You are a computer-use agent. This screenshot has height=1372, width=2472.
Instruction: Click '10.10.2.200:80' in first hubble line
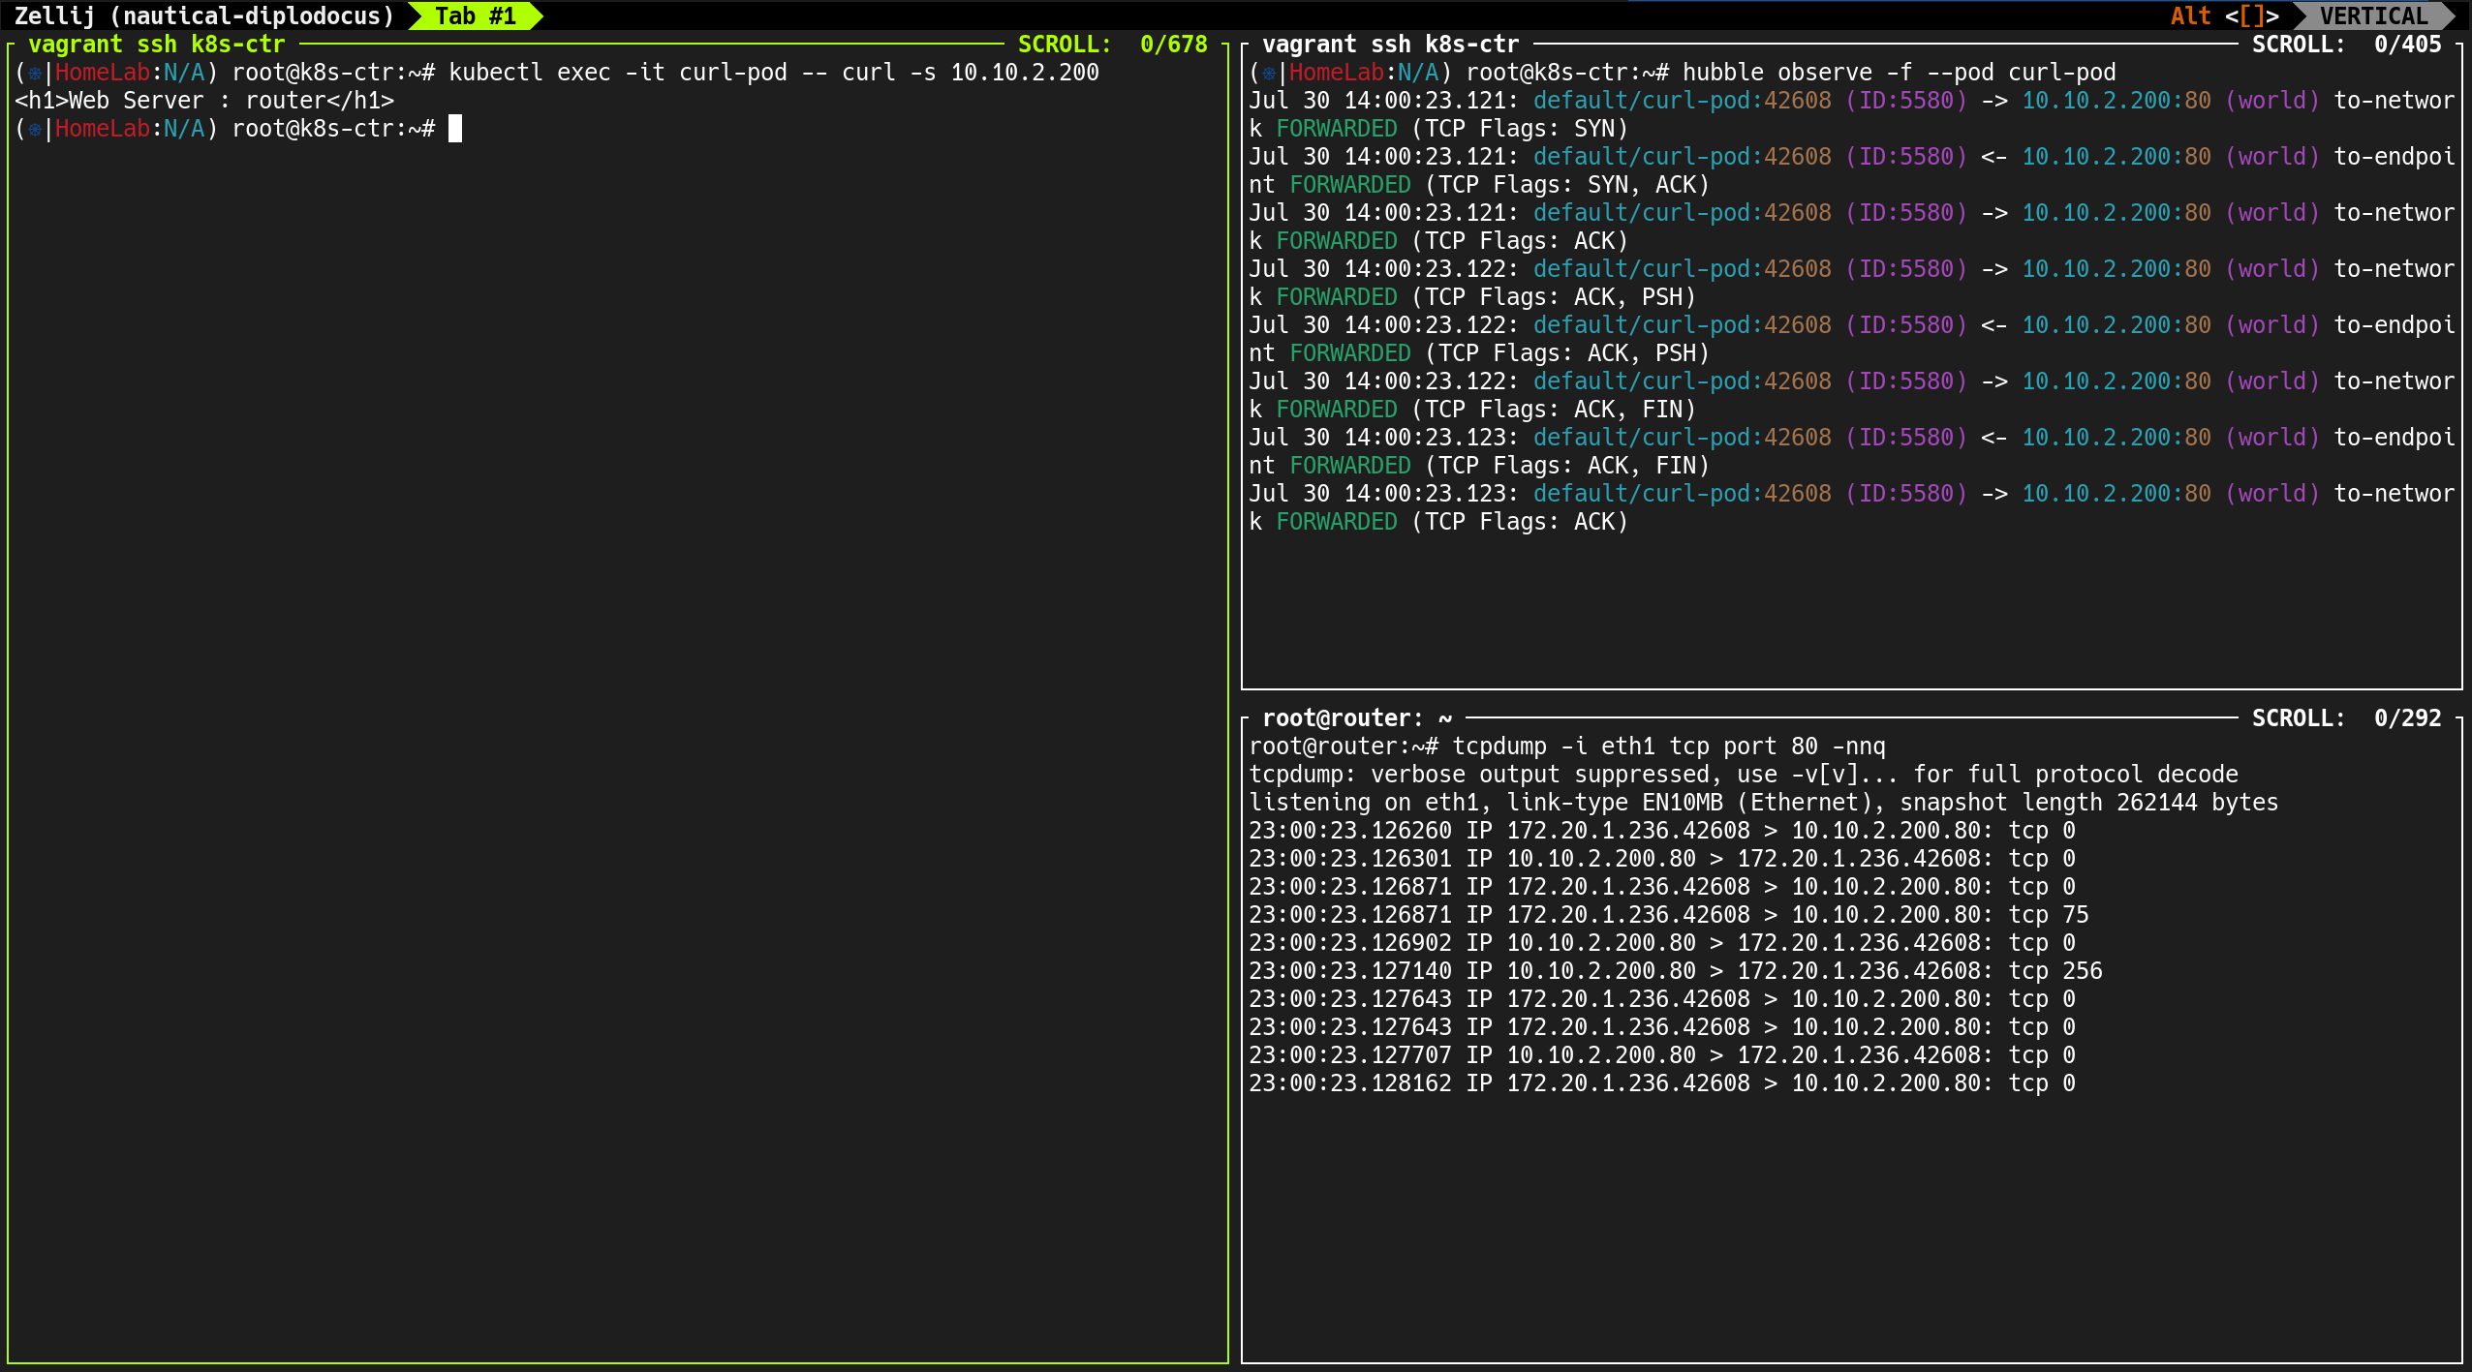(2117, 101)
